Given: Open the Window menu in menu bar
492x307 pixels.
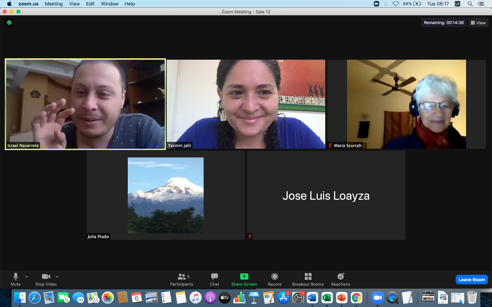Looking at the screenshot, I should 110,4.
